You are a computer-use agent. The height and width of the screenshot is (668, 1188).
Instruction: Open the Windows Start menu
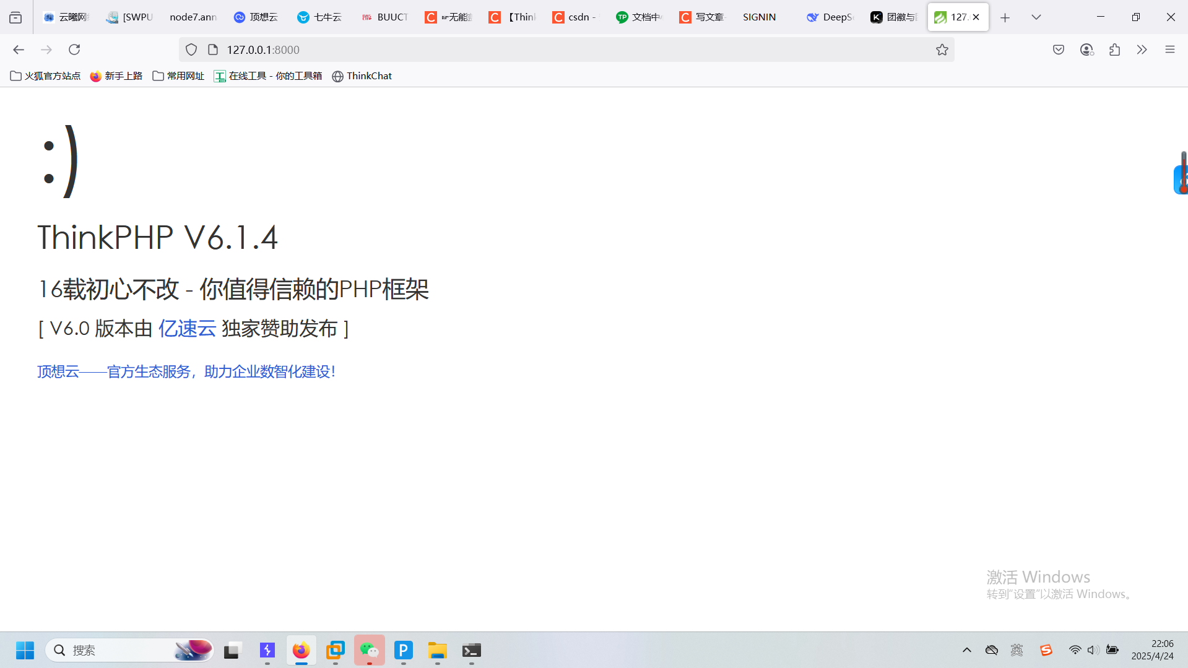click(25, 650)
